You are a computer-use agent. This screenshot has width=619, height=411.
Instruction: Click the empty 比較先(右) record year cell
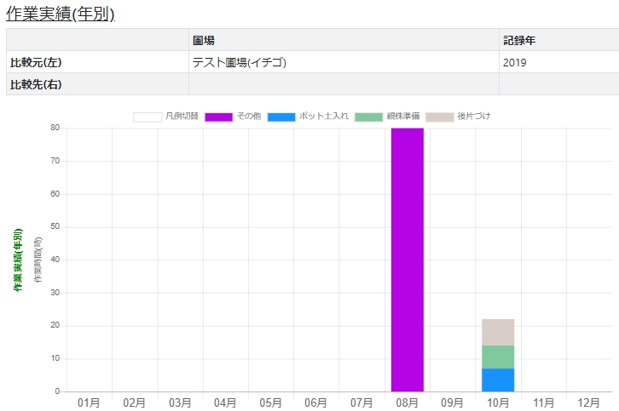558,84
